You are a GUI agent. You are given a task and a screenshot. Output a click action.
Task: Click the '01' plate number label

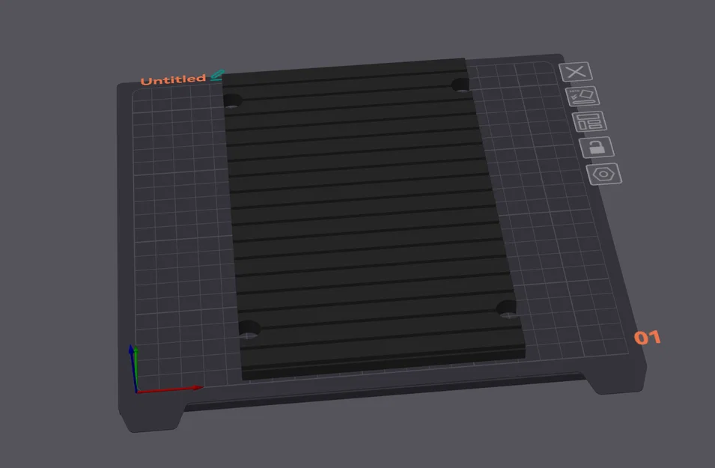point(647,338)
